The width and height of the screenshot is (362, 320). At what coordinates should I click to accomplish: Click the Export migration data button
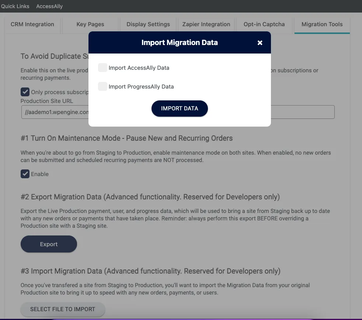click(x=49, y=244)
